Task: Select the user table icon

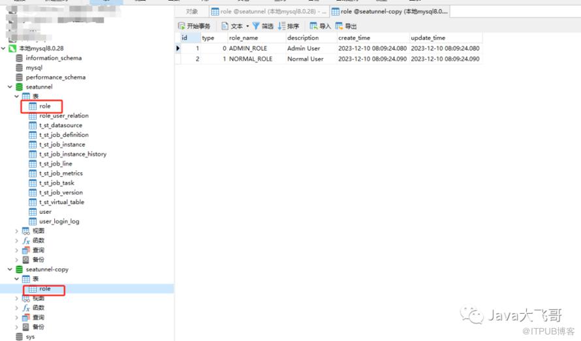Action: click(x=33, y=212)
